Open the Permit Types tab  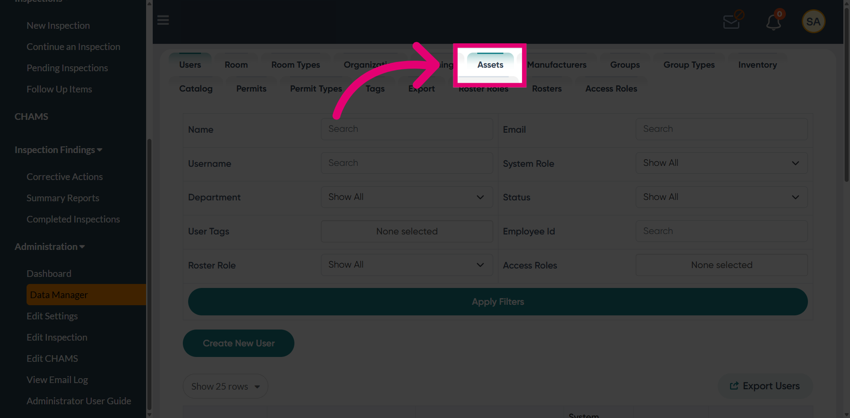[316, 88]
